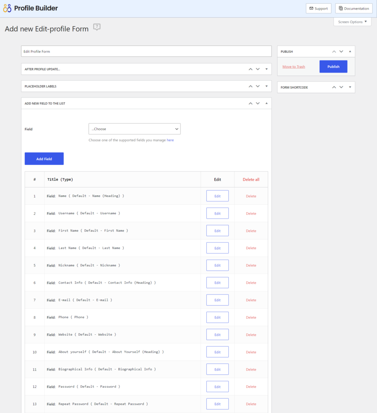Publish the Edit Profile Form
This screenshot has width=377, height=413.
coord(333,66)
